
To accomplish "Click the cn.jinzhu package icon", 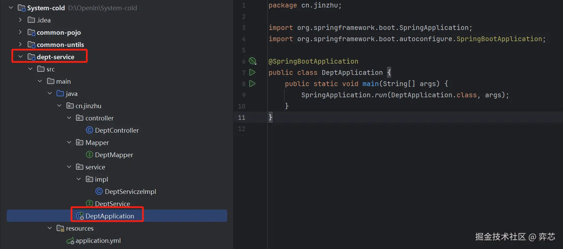I will tap(70, 106).
